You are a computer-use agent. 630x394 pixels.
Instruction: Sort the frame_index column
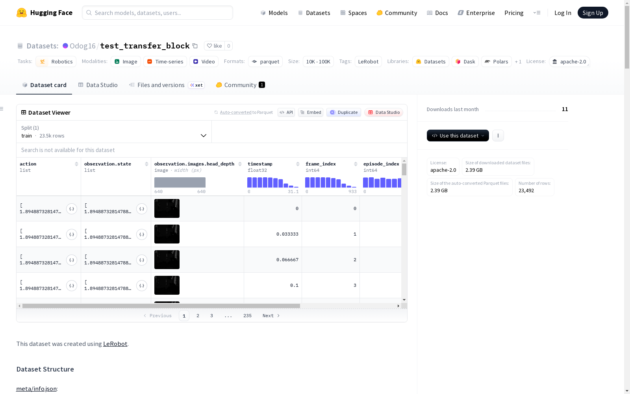pos(356,164)
